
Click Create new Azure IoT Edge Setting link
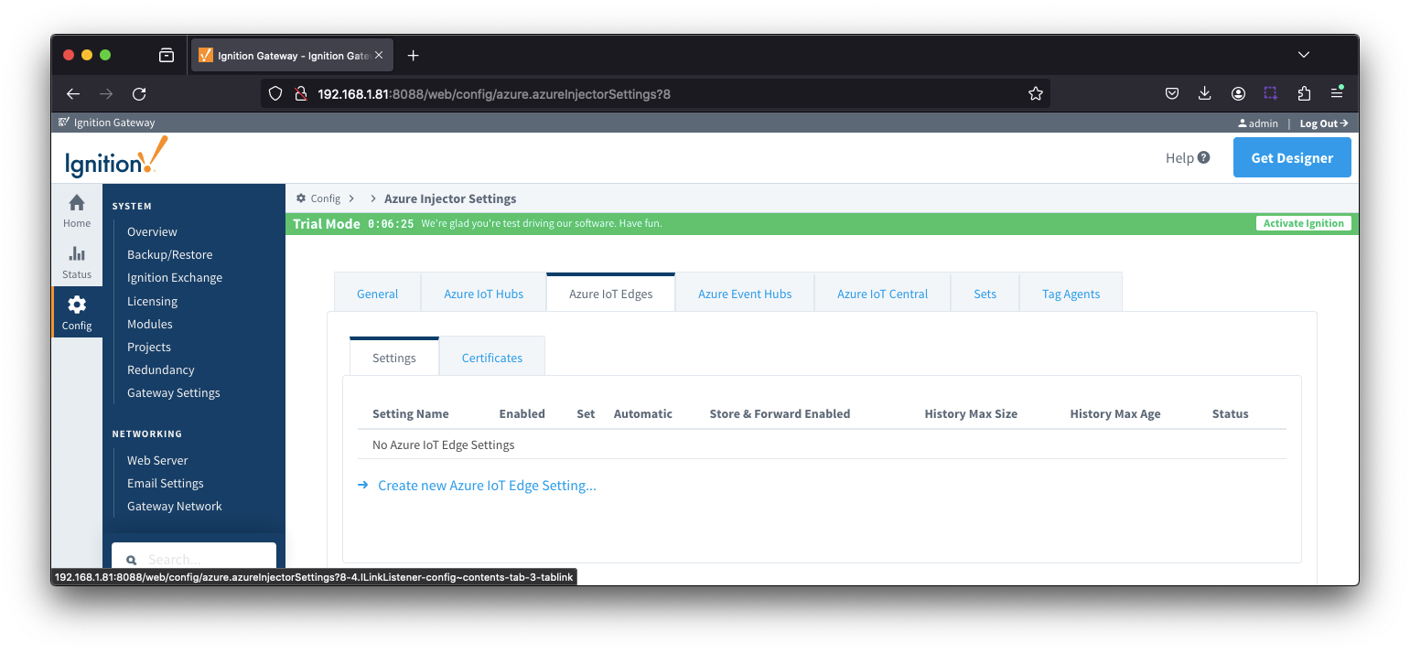pyautogui.click(x=487, y=486)
